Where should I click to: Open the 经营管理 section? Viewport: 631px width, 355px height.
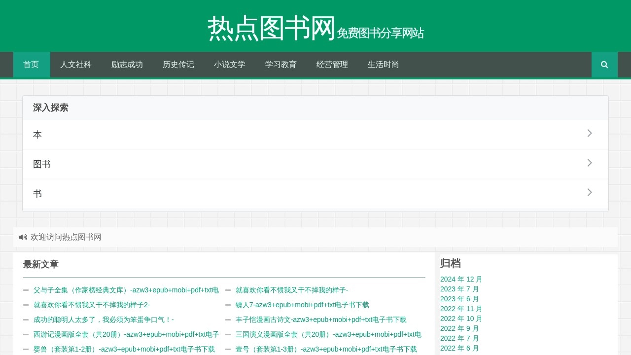click(332, 65)
